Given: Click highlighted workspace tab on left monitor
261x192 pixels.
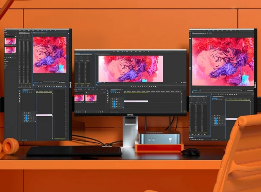Looking at the screenshot, I should 42,31.
